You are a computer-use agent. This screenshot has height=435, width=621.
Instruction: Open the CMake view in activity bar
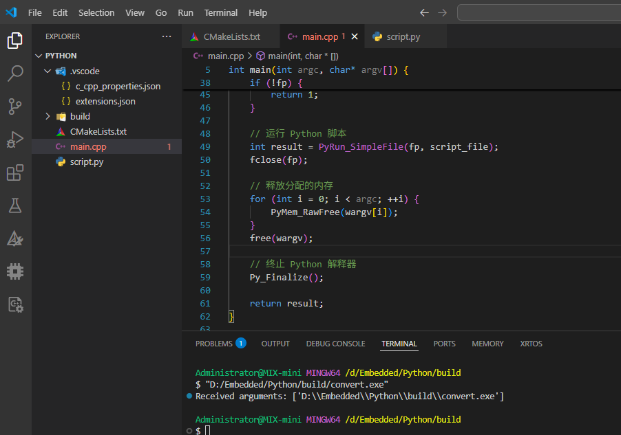point(15,239)
